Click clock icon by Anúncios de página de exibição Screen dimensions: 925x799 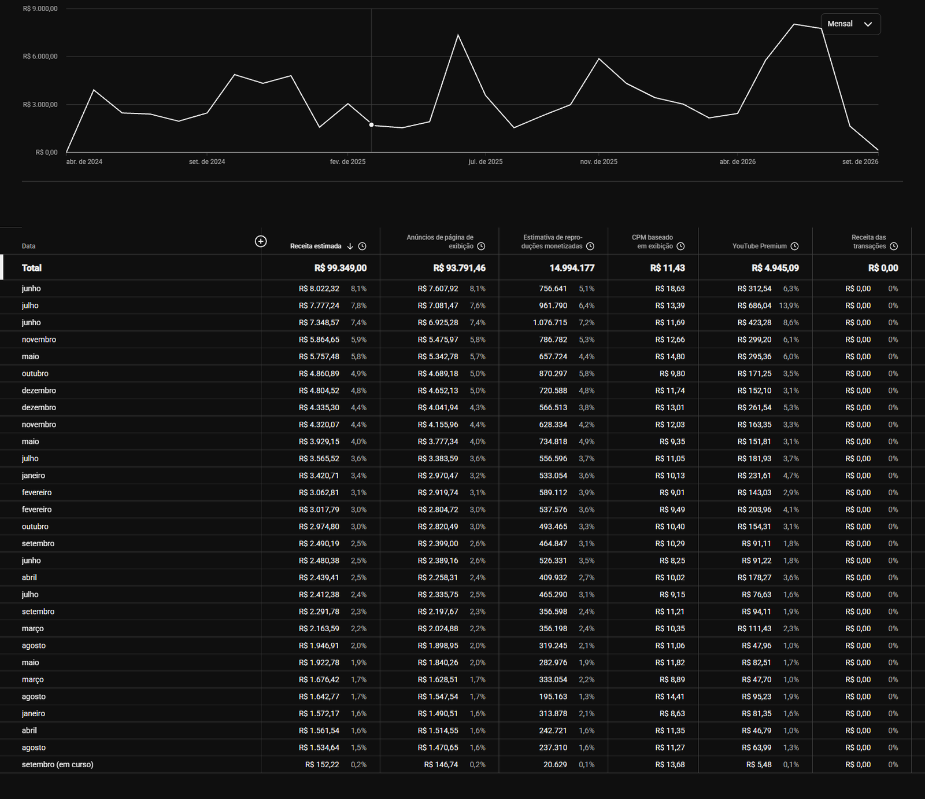pos(481,246)
